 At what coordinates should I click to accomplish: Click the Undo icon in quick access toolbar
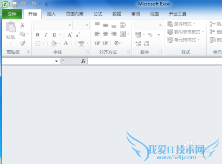click(23, 4)
